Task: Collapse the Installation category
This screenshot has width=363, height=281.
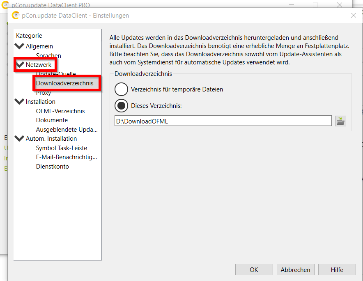Action: [19, 102]
